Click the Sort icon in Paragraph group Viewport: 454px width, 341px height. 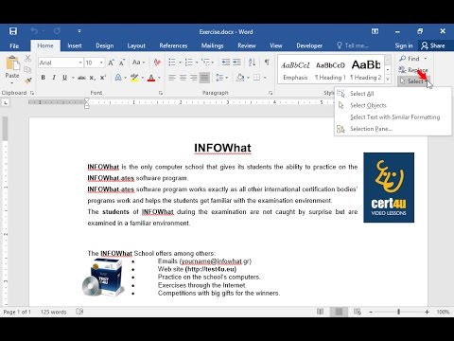click(x=252, y=63)
